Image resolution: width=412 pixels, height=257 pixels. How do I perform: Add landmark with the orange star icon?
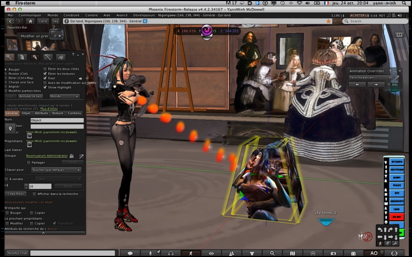coord(329,21)
